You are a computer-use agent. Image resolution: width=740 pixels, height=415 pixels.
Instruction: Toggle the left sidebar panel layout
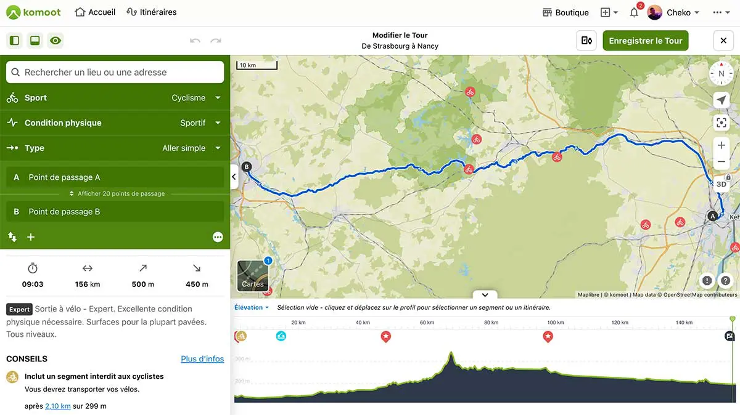click(15, 41)
